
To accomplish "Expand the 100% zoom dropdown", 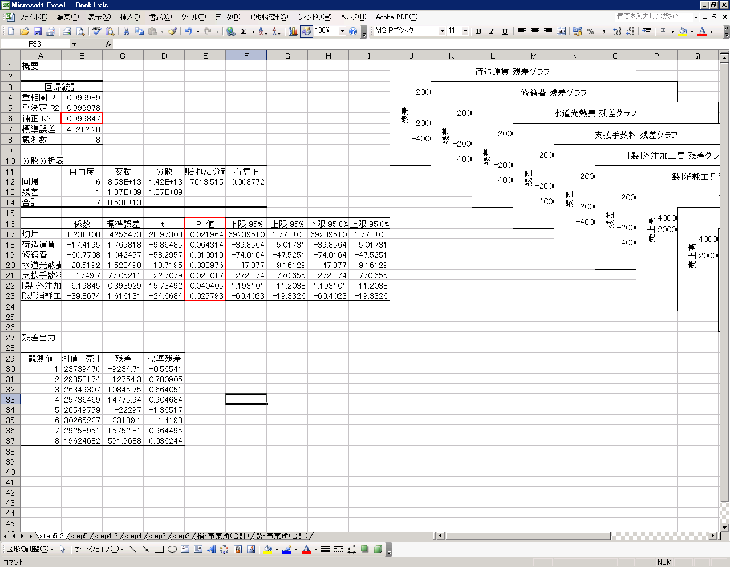I will (x=342, y=31).
